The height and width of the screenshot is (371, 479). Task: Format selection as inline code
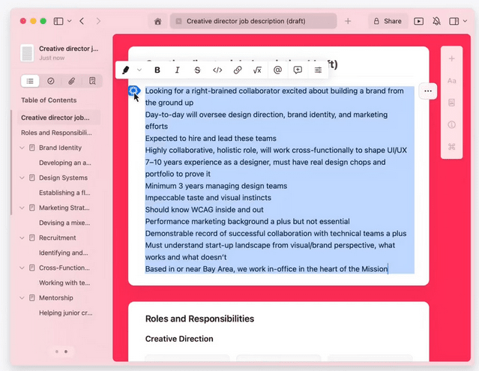[x=217, y=70]
